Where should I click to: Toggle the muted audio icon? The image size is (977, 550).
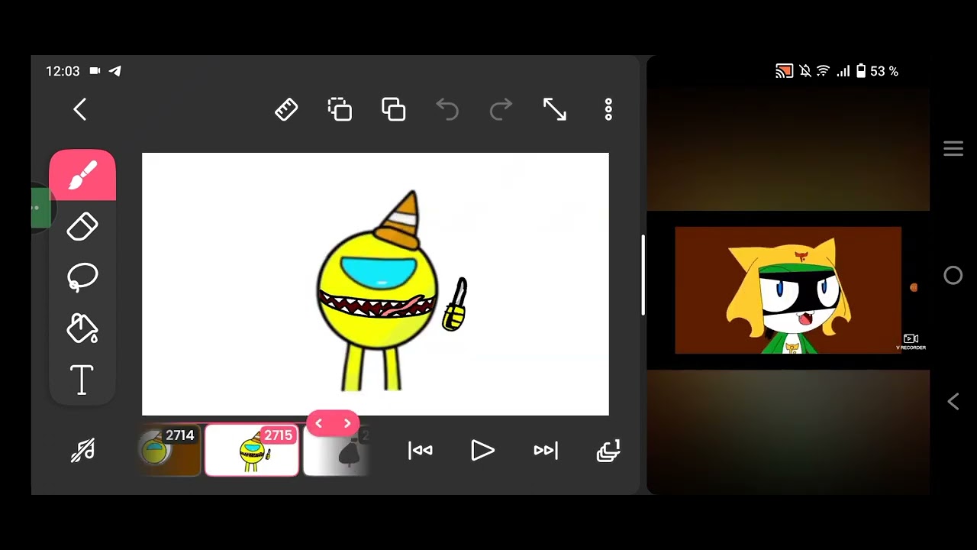(82, 451)
